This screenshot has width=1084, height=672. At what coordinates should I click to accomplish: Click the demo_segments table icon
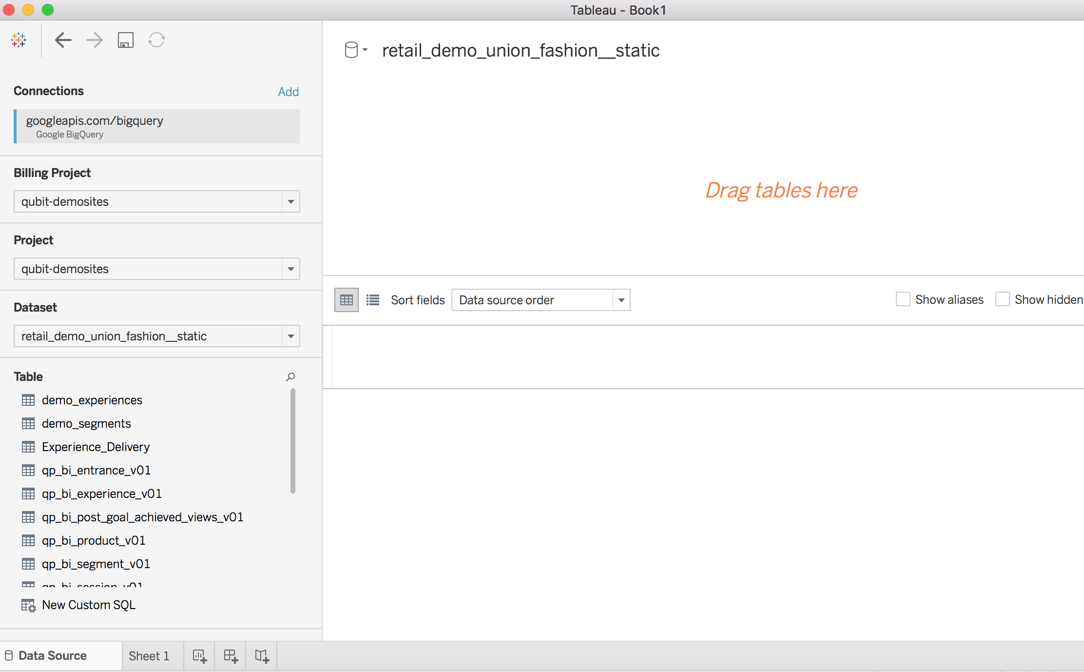coord(28,423)
